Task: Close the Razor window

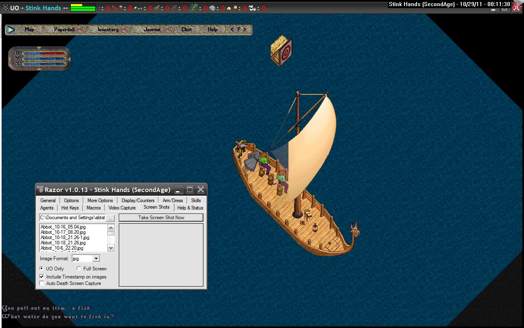Action: (x=201, y=190)
